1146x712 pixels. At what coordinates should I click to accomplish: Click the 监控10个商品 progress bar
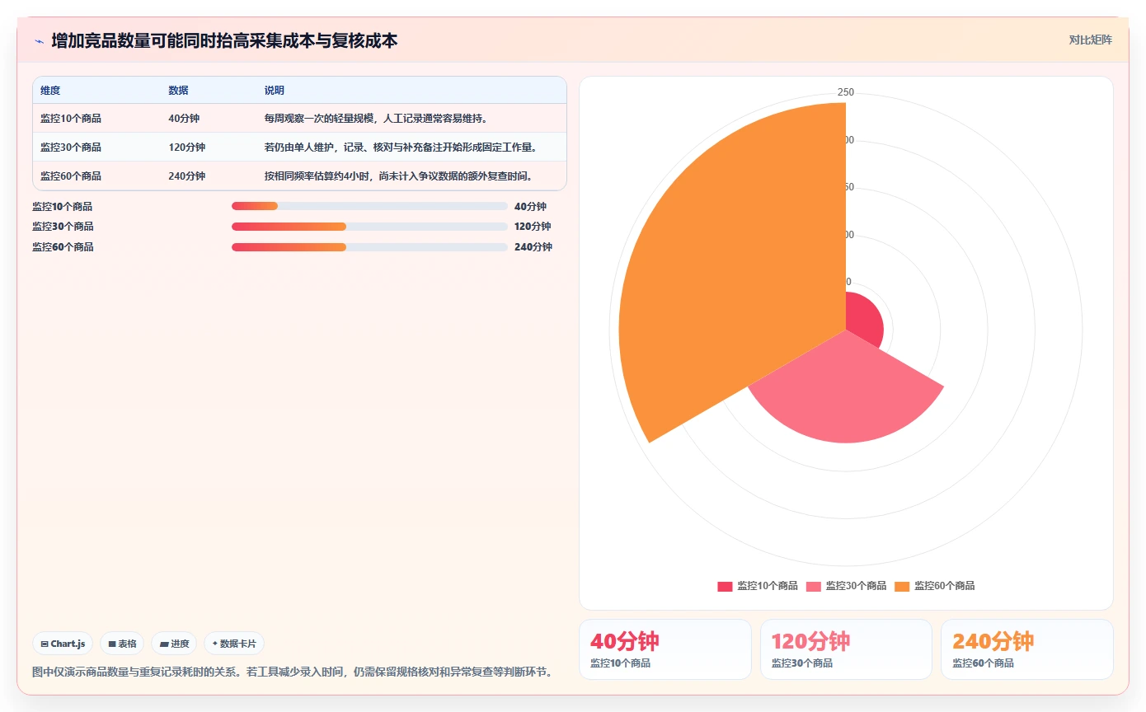pyautogui.click(x=369, y=206)
